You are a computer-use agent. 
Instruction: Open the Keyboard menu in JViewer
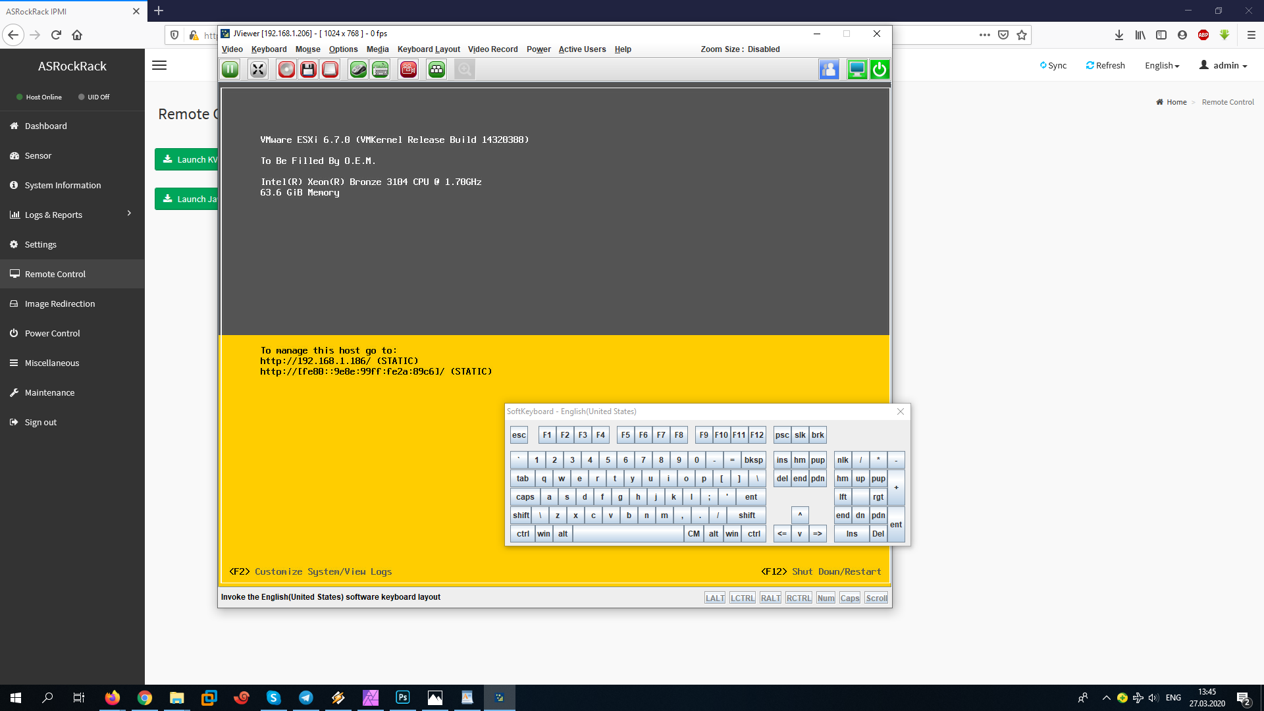tap(269, 49)
